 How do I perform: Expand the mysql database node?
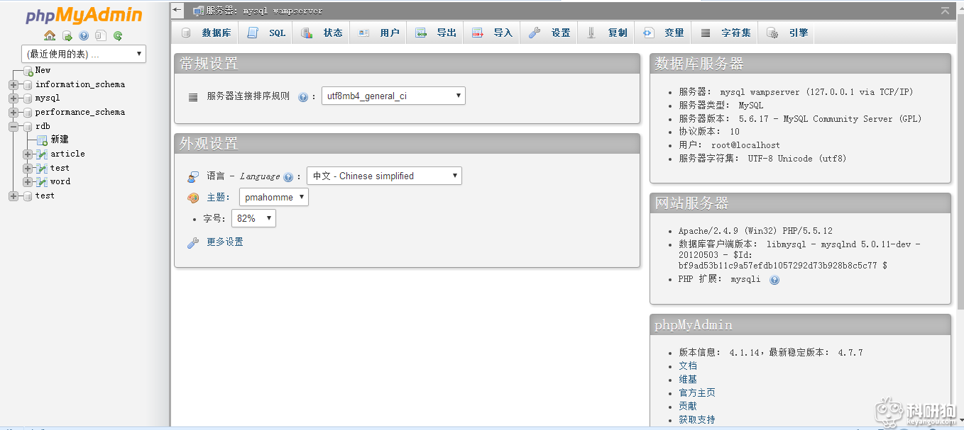(13, 98)
